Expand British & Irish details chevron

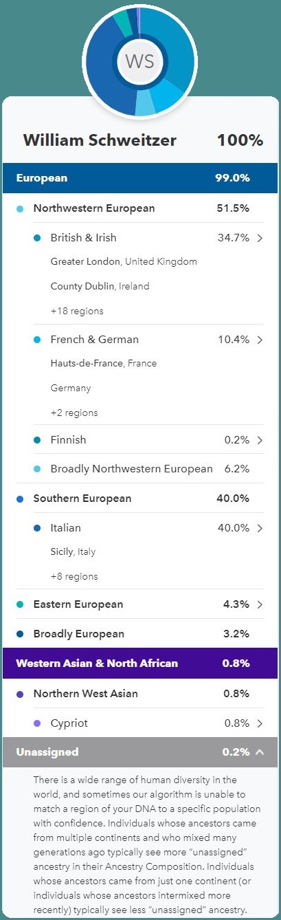coord(260,238)
